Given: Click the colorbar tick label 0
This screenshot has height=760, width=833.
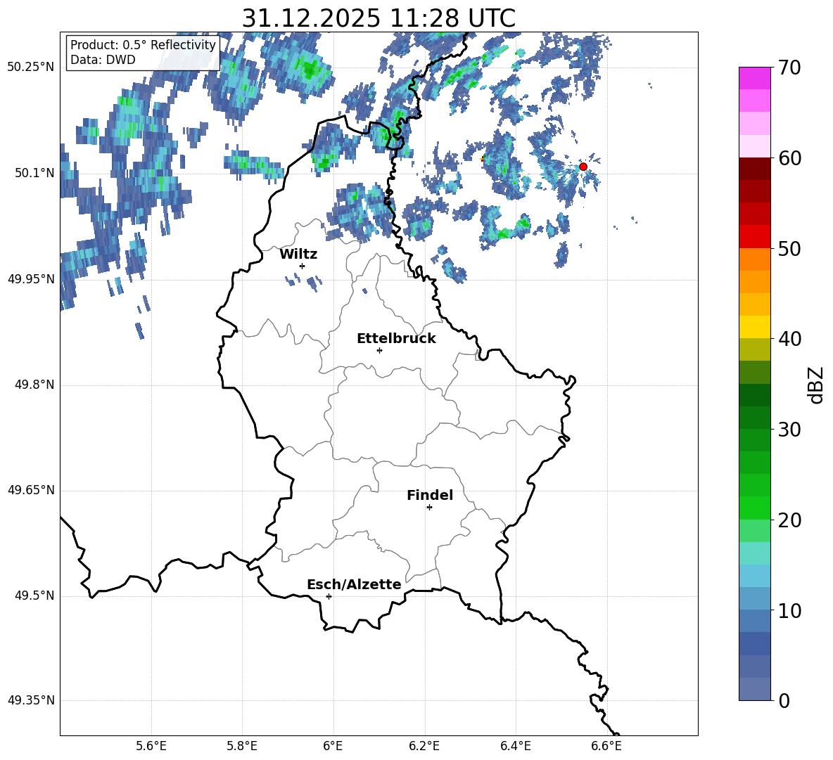Looking at the screenshot, I should point(784,700).
